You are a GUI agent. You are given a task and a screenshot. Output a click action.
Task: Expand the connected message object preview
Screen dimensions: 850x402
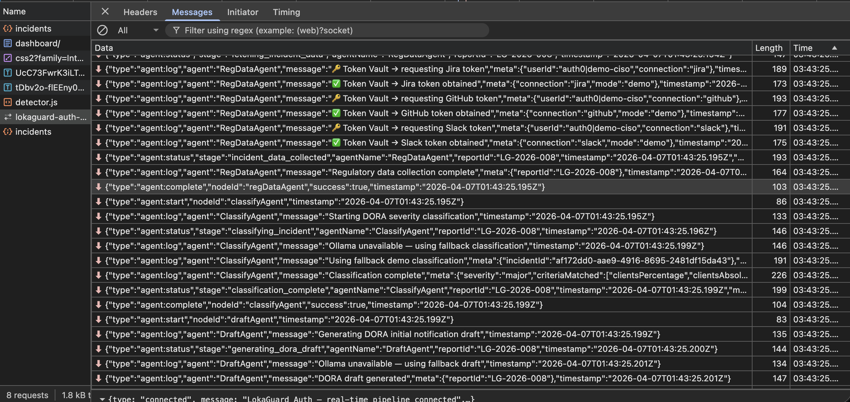102,399
